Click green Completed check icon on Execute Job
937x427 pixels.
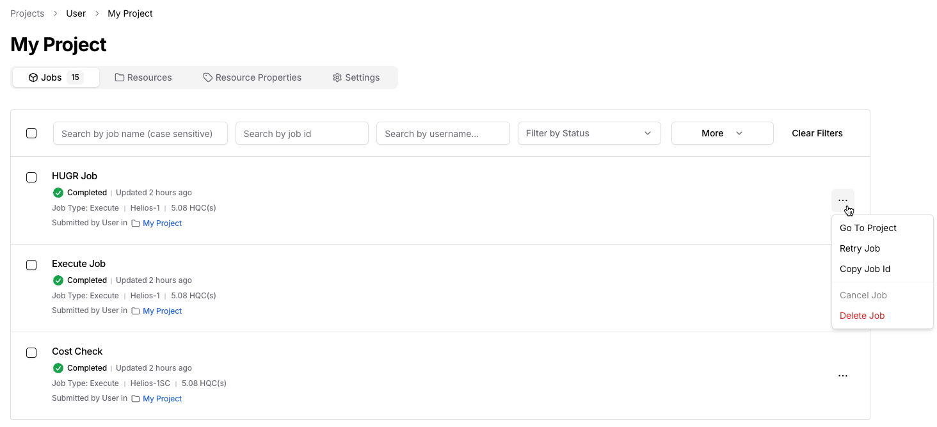tap(58, 280)
